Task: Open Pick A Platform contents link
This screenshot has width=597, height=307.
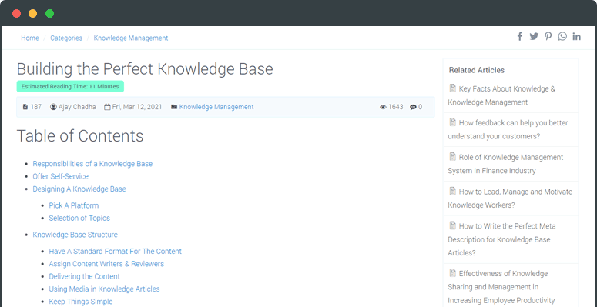Action: click(74, 205)
